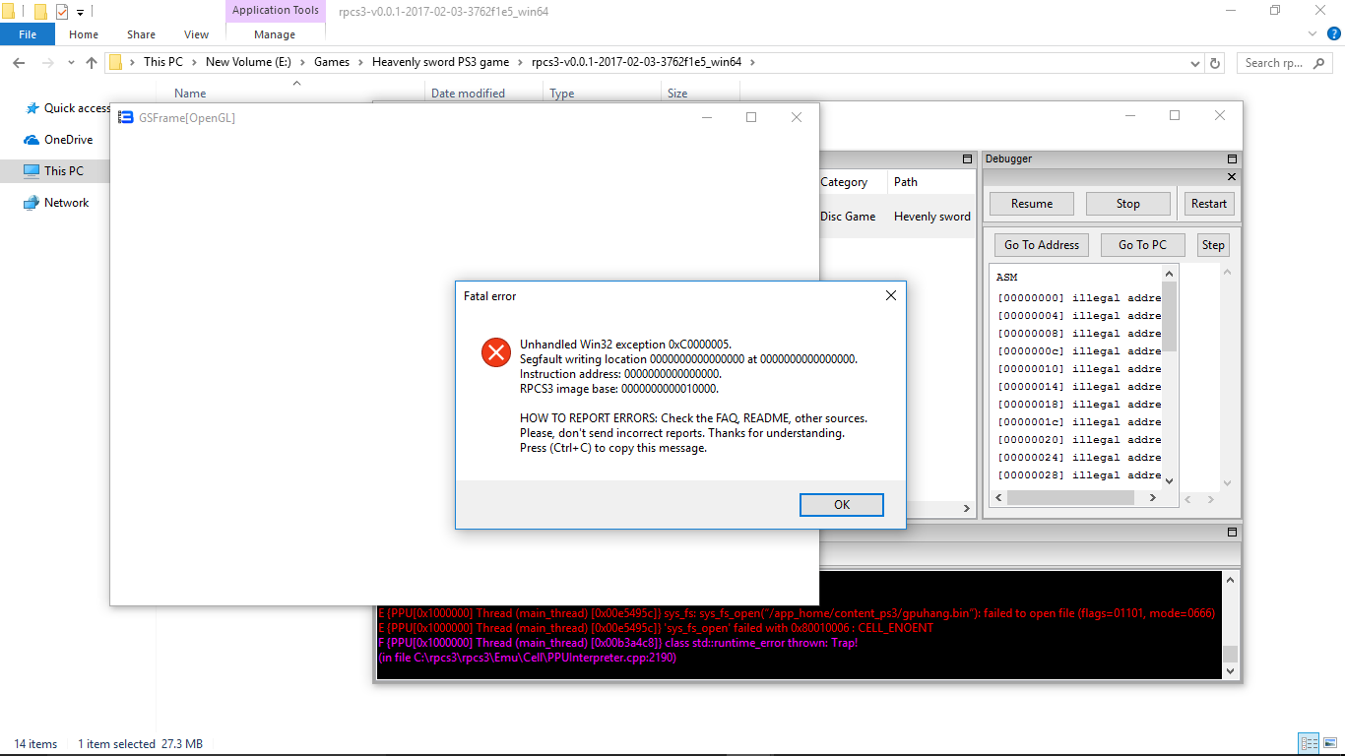Go up one folder with the up arrow
The width and height of the screenshot is (1345, 756).
click(x=92, y=62)
